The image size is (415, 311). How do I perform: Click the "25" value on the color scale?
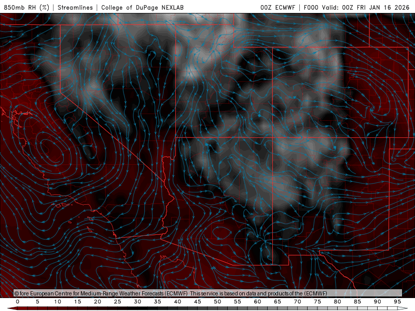[x=118, y=302]
